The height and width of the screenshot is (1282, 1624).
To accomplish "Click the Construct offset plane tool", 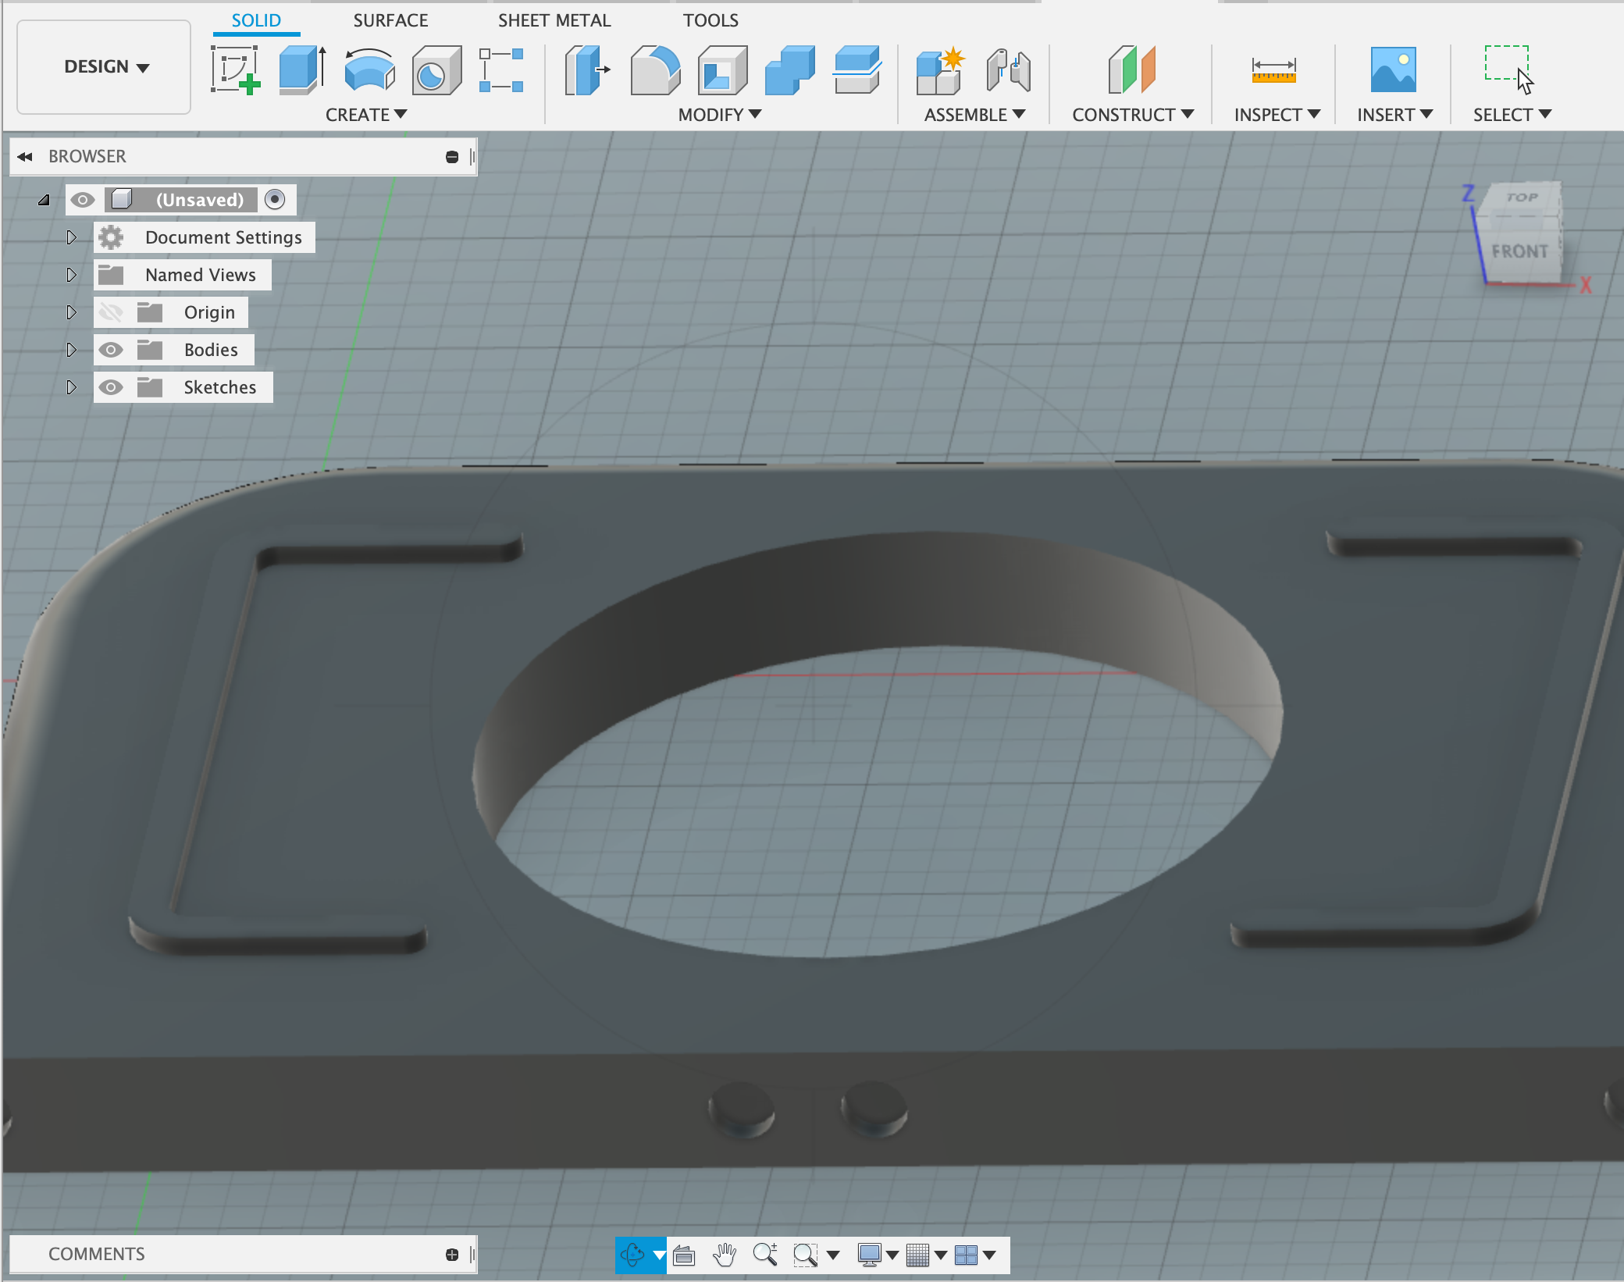I will pos(1131,65).
